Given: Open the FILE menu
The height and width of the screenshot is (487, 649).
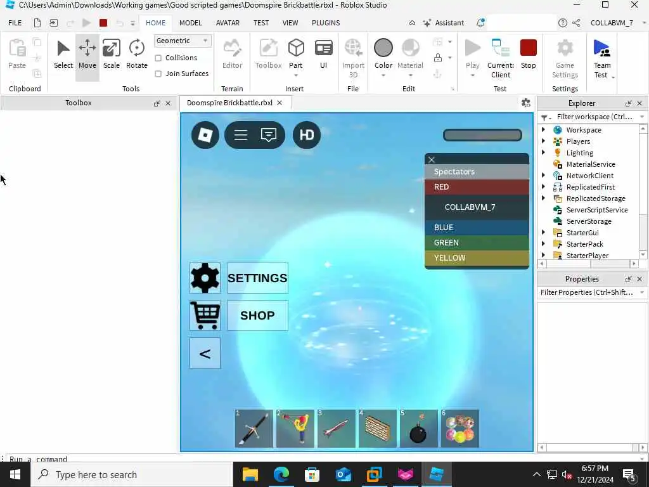Looking at the screenshot, I should click(15, 23).
